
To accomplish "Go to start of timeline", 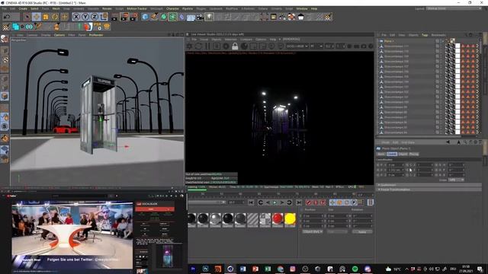I will [x=251, y=202].
